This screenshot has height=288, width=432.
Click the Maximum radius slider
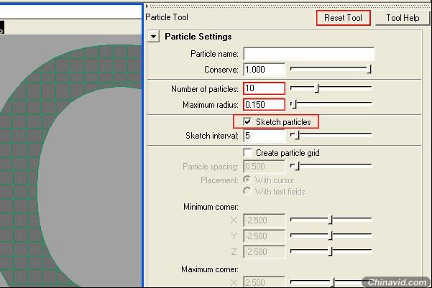coord(330,104)
